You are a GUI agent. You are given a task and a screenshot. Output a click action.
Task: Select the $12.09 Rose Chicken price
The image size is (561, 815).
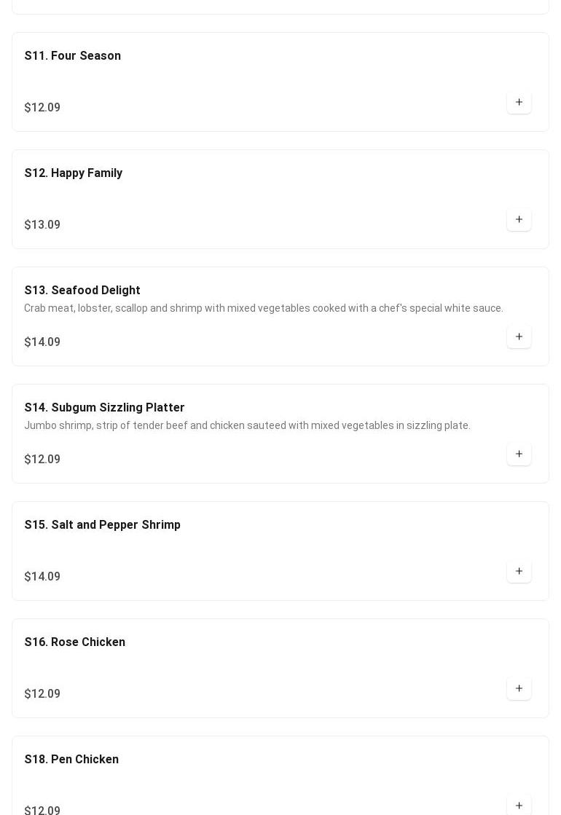pyautogui.click(x=43, y=694)
